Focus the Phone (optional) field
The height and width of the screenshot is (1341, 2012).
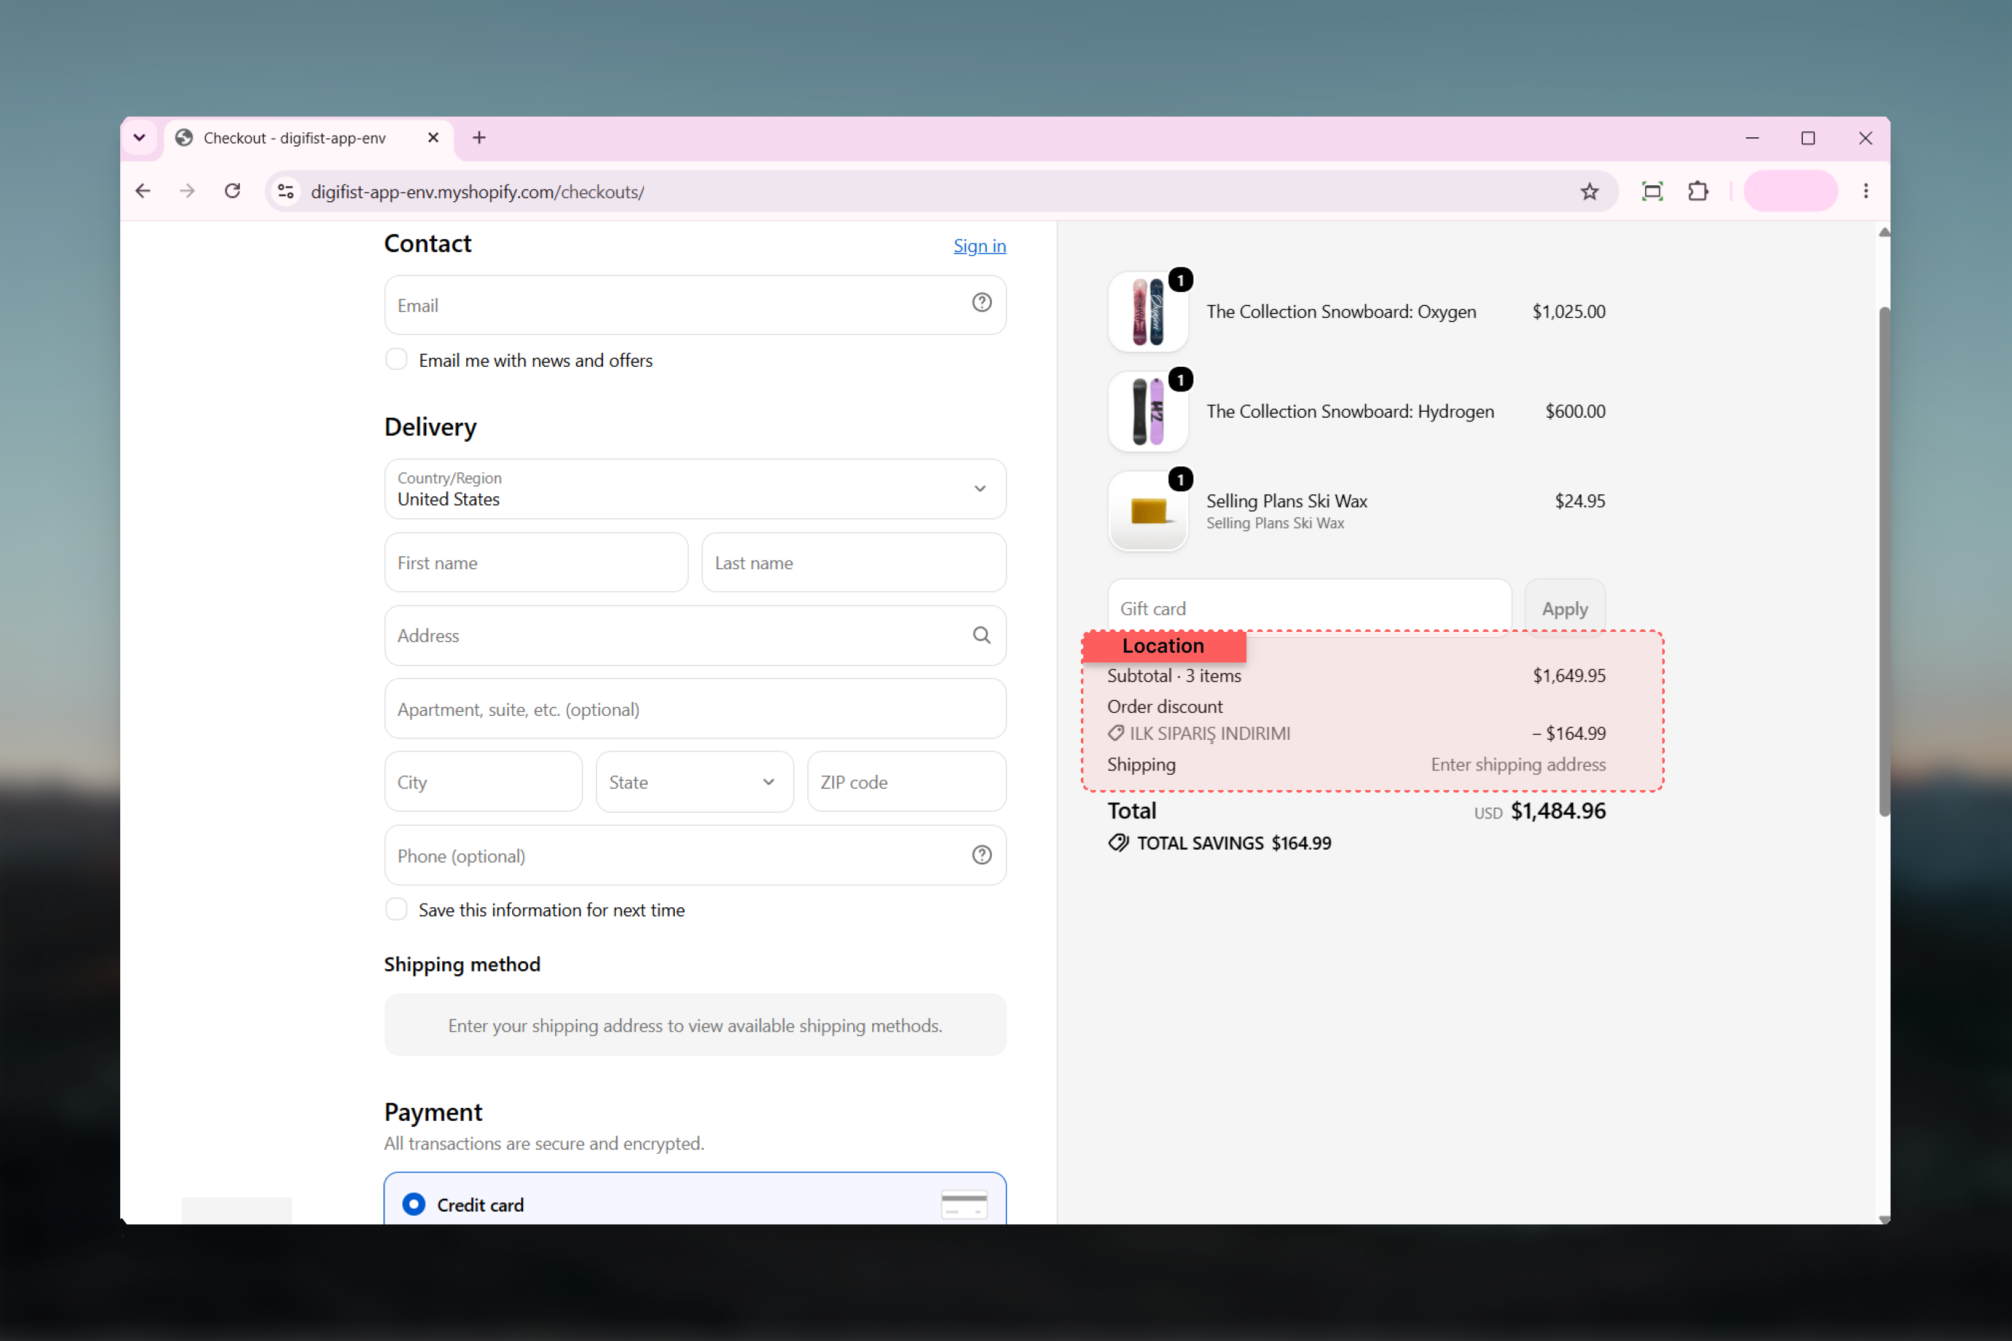coord(695,855)
